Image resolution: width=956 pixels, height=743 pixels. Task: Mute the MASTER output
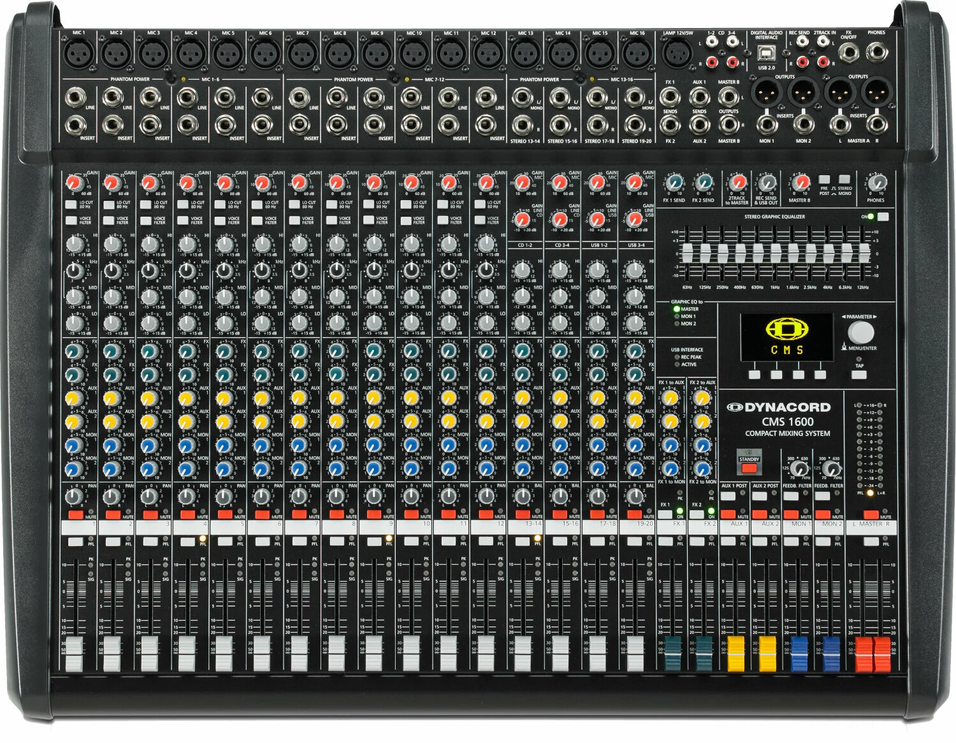[x=871, y=515]
